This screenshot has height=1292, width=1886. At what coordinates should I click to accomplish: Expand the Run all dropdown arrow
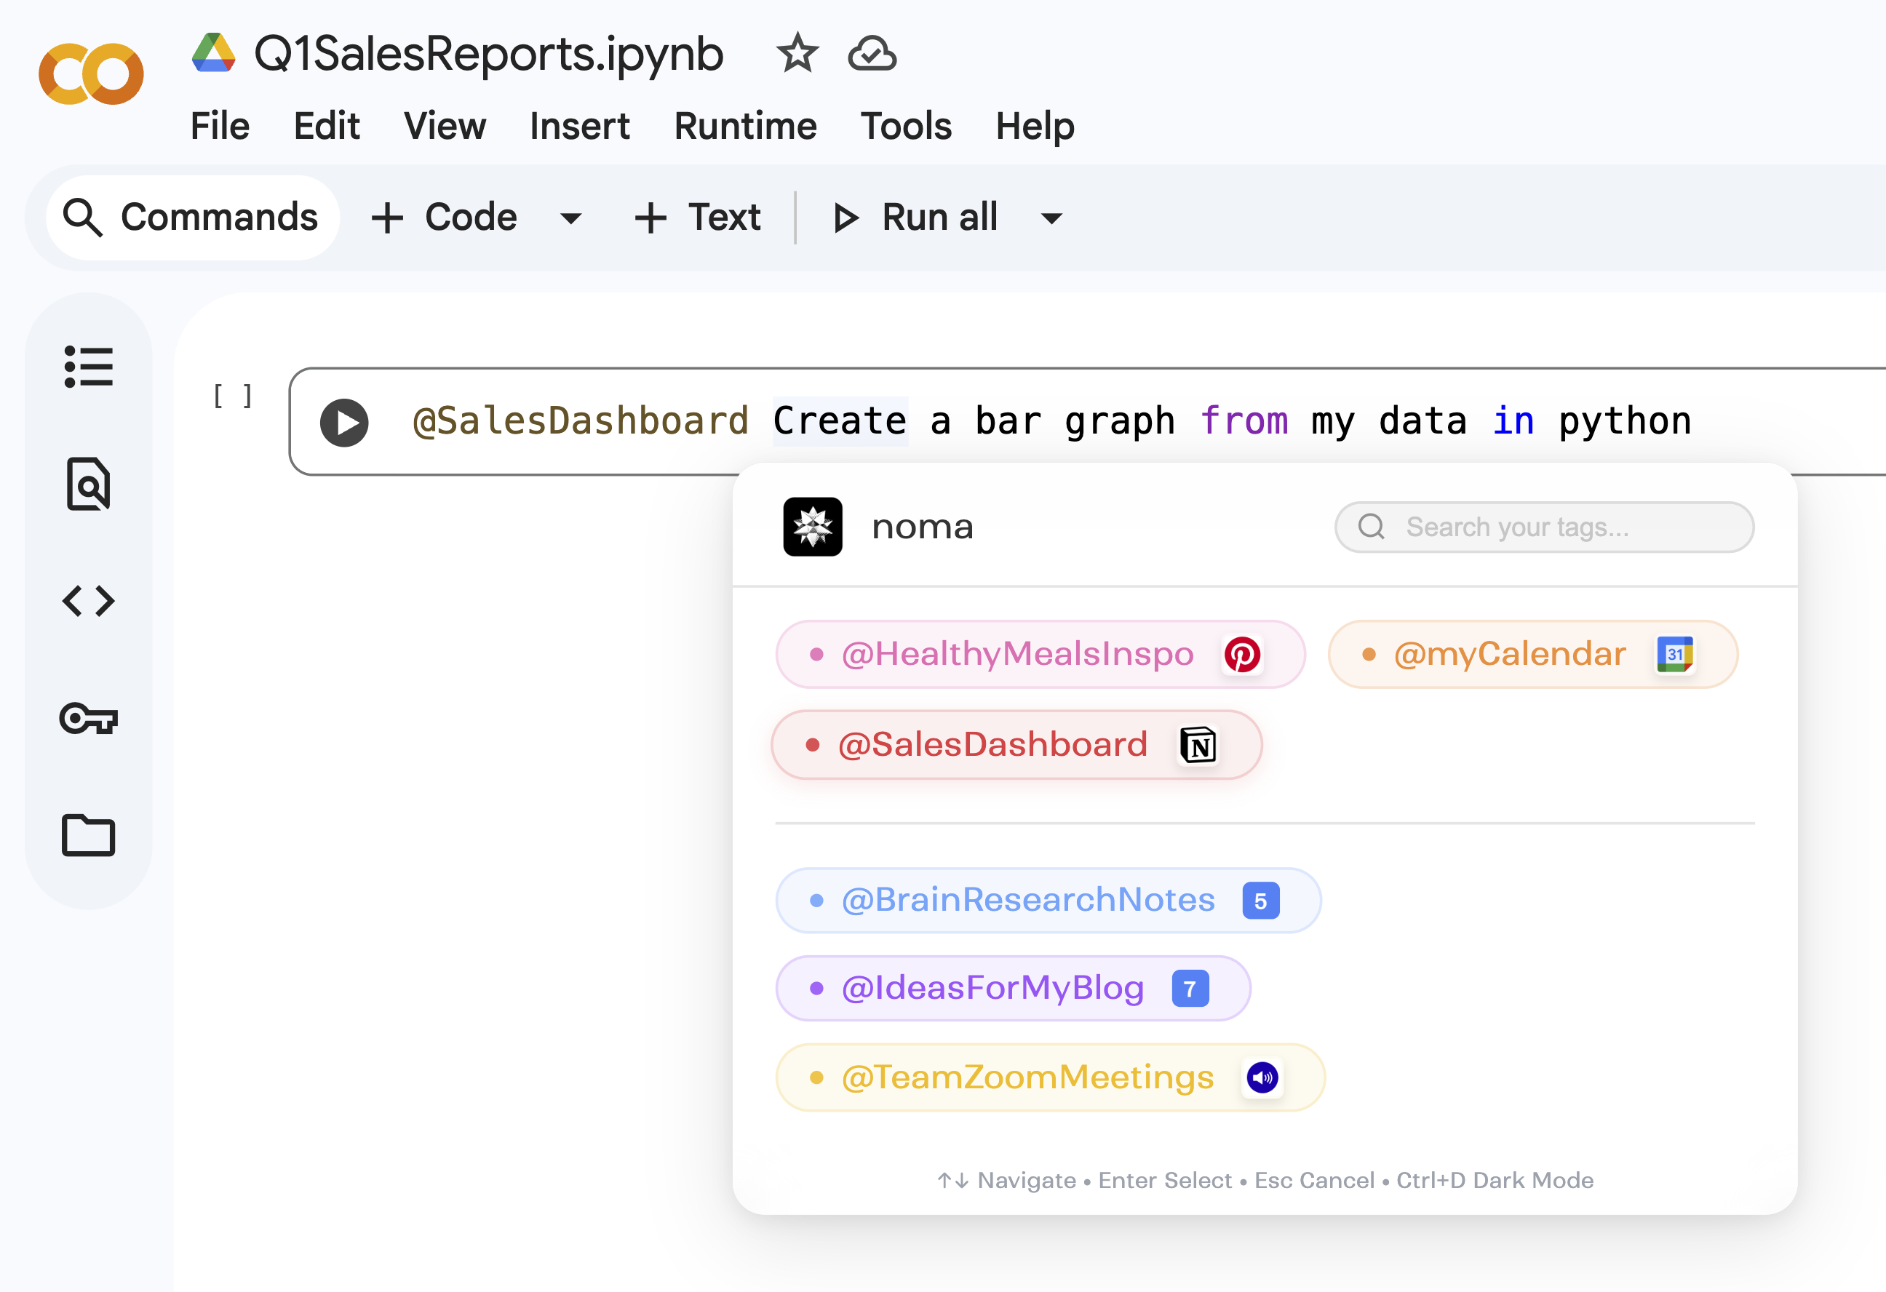coord(1051,218)
